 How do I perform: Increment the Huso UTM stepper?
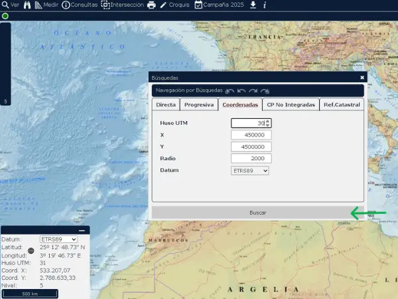268,120
